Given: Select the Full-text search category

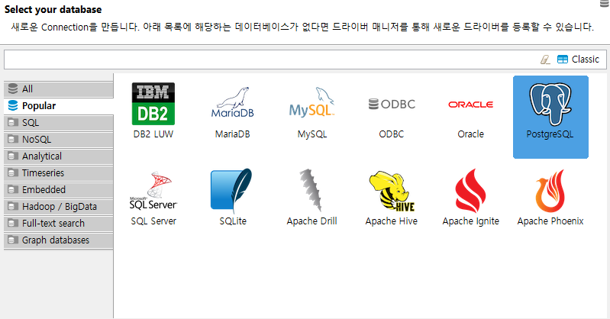Looking at the screenshot, I should pos(58,224).
